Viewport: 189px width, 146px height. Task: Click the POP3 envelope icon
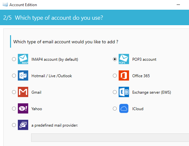point(124,59)
